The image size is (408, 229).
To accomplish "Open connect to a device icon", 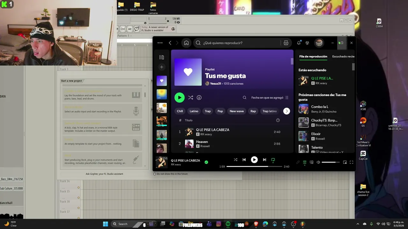I will (312, 162).
